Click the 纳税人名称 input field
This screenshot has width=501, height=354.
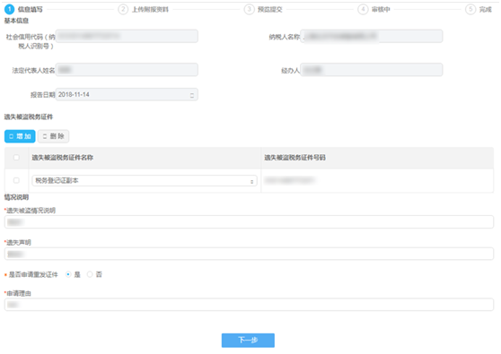(372, 36)
